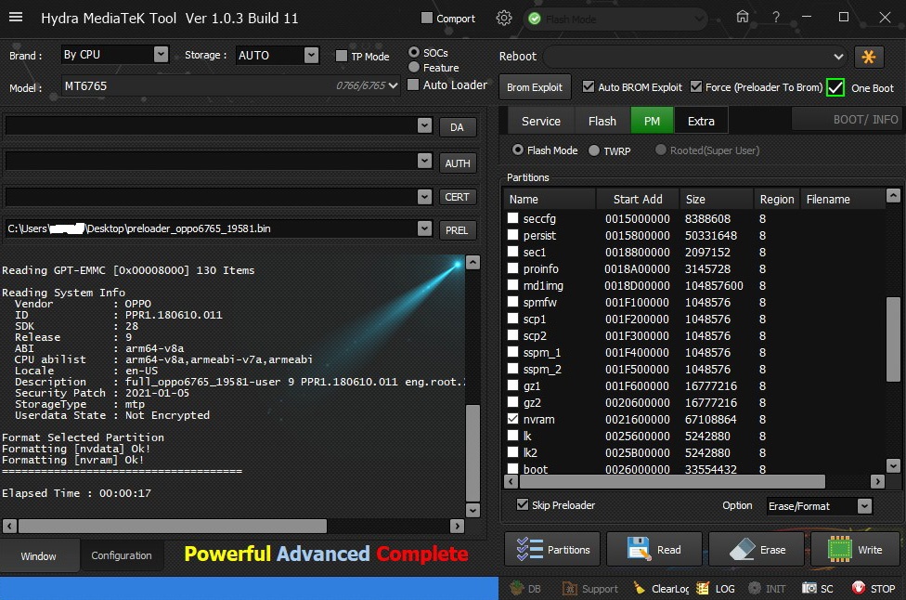
Task: Open the DB status bar item
Action: (525, 589)
